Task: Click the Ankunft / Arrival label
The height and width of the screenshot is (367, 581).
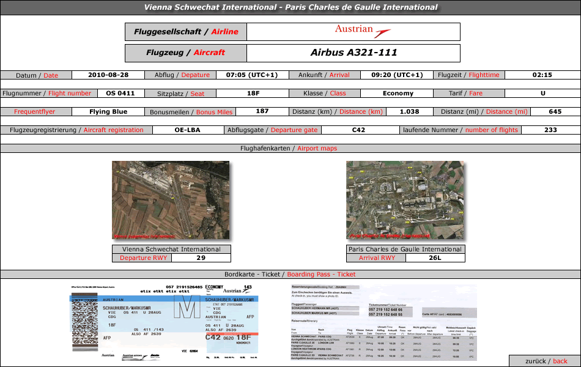Action: (325, 75)
